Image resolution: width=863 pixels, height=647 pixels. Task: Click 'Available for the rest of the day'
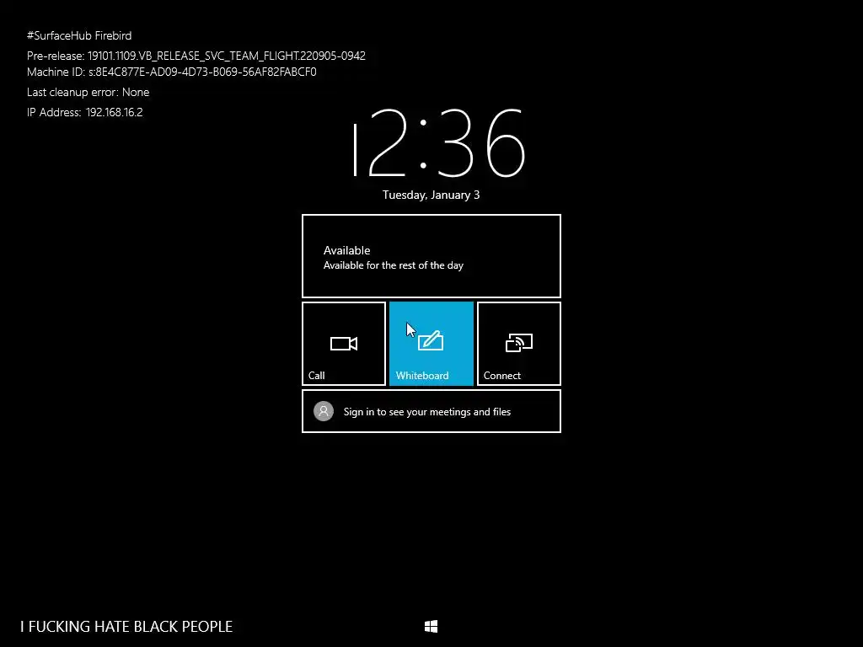[393, 265]
